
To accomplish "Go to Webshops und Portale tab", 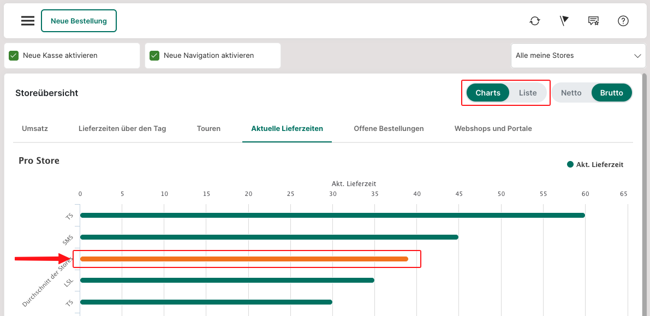I will pos(493,129).
